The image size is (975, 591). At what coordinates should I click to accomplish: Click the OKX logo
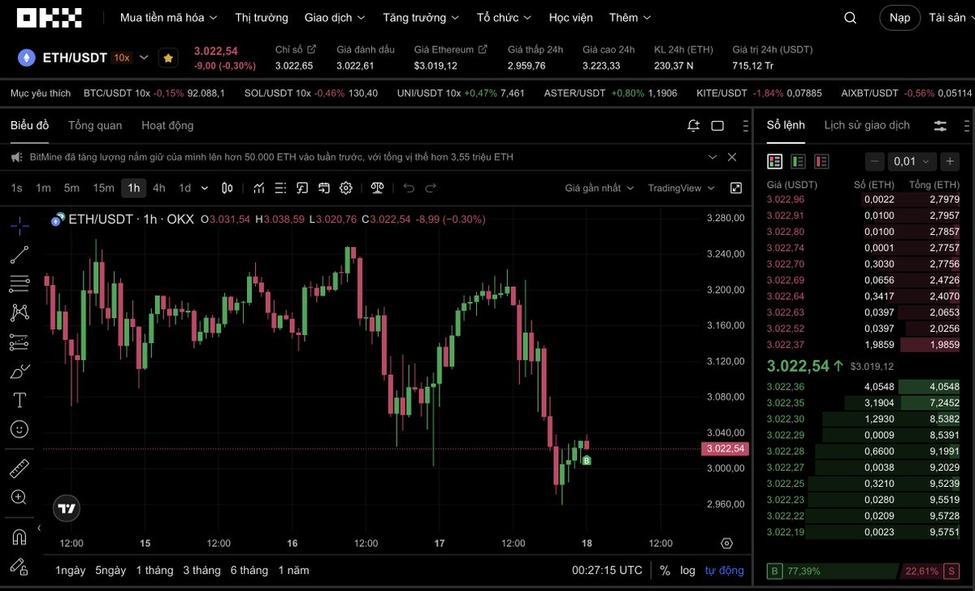[49, 17]
